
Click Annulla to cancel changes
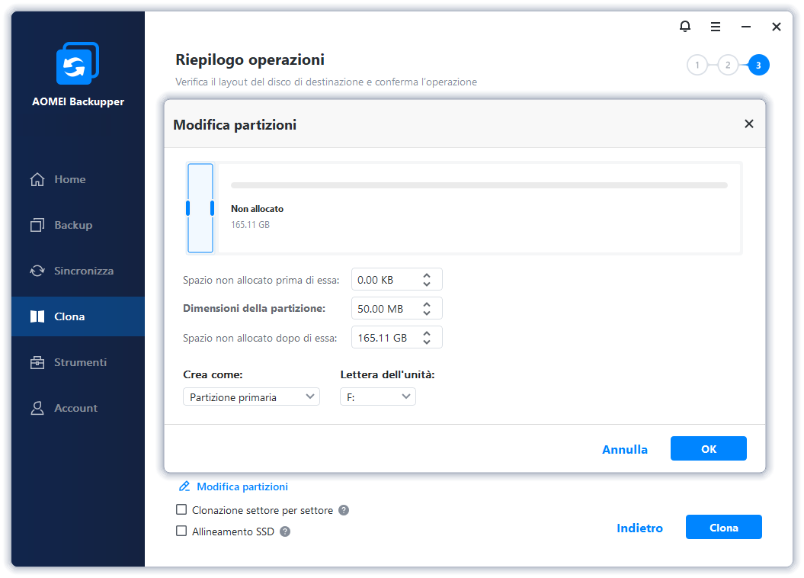click(625, 449)
